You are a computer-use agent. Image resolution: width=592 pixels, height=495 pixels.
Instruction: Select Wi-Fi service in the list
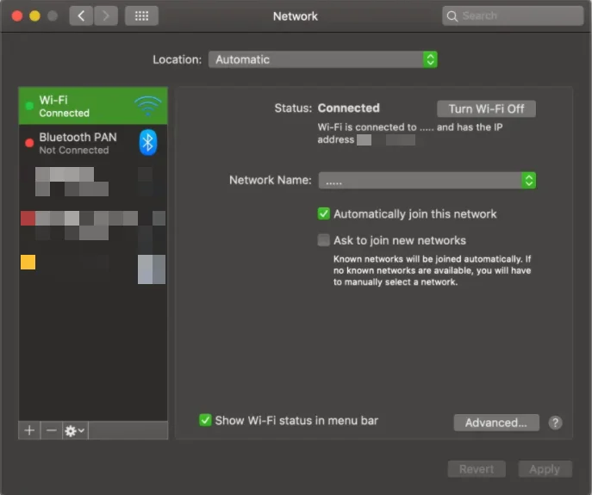78,106
